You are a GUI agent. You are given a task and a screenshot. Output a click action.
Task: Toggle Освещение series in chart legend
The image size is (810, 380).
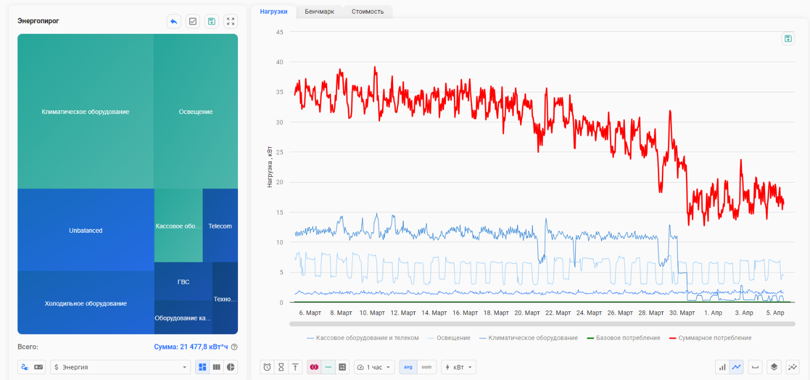click(x=449, y=338)
